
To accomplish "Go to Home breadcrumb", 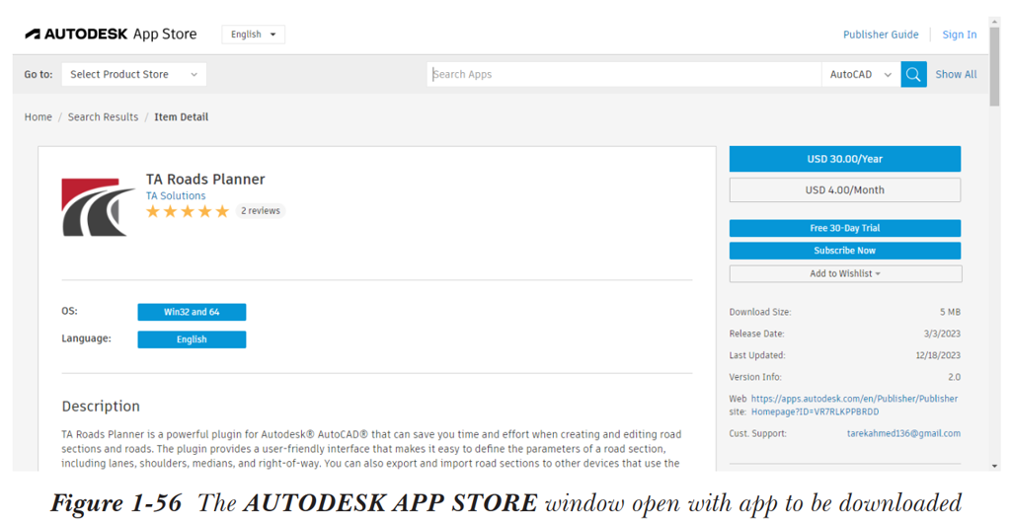I will tap(39, 117).
